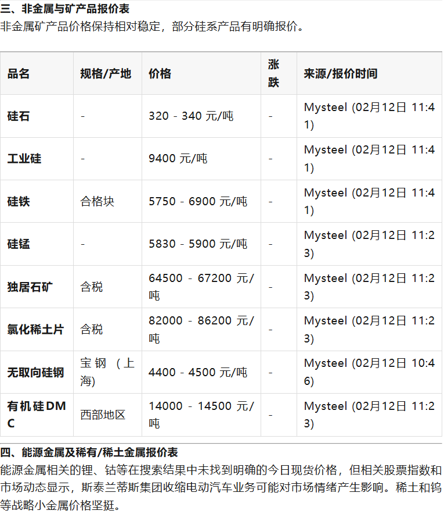Click 西部地区 origin cell

[x=103, y=415]
